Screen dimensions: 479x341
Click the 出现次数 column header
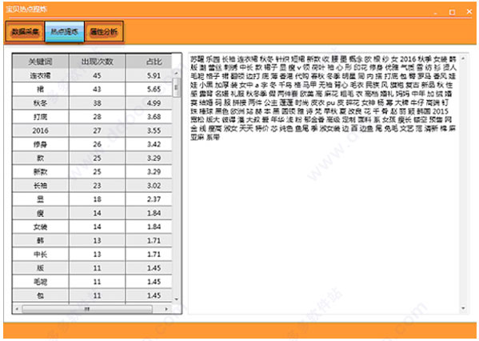(x=97, y=62)
